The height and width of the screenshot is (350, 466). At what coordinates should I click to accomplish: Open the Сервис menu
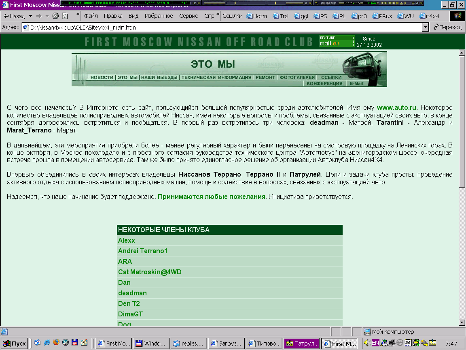(x=189, y=16)
